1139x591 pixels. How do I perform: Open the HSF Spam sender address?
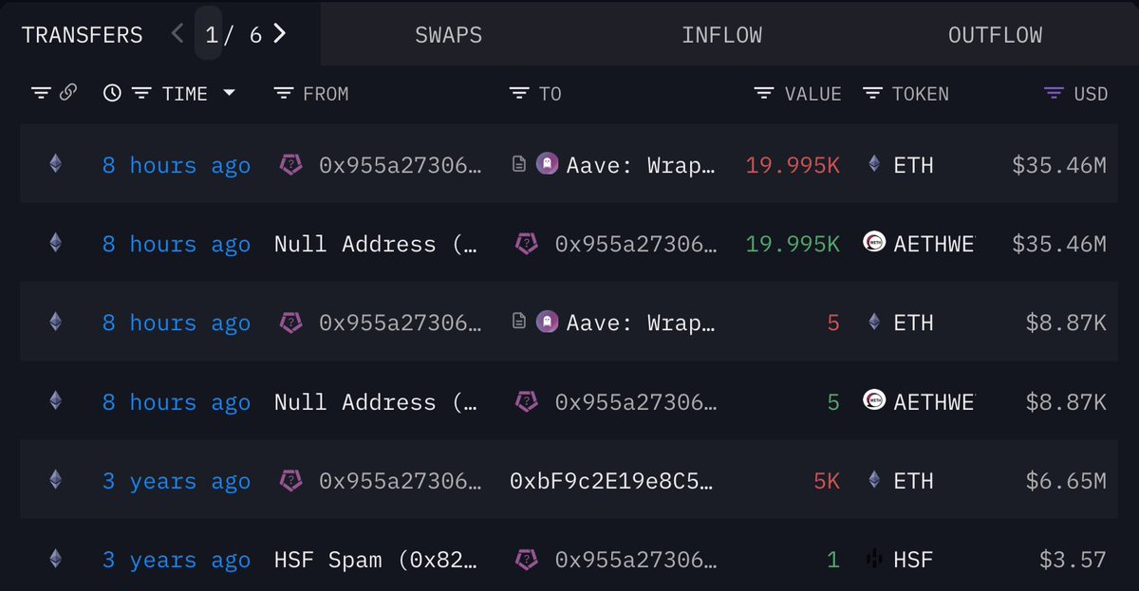pos(376,560)
